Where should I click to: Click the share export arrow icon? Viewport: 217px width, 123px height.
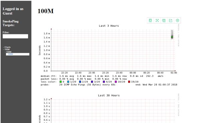point(171,20)
